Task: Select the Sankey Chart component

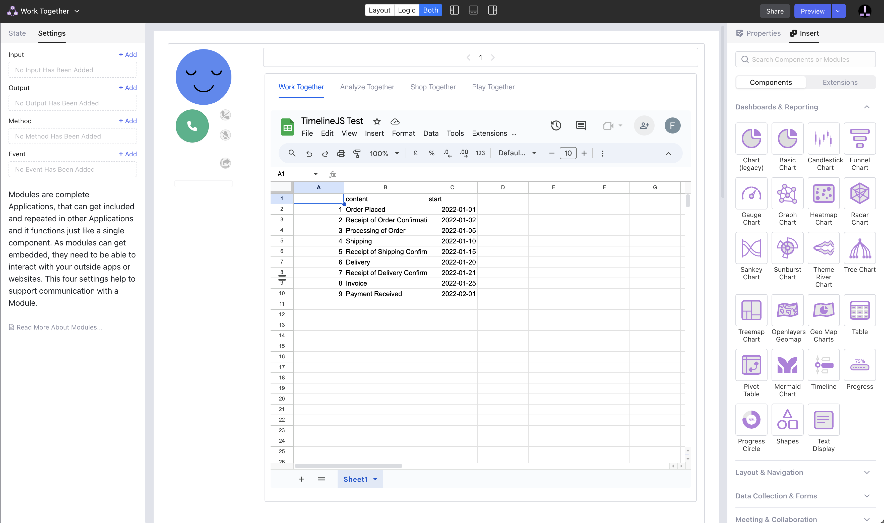Action: [x=751, y=248]
